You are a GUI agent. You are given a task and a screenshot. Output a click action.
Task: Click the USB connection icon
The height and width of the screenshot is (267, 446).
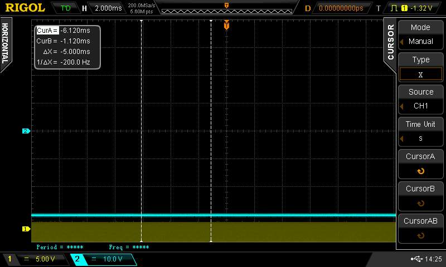tap(416, 259)
